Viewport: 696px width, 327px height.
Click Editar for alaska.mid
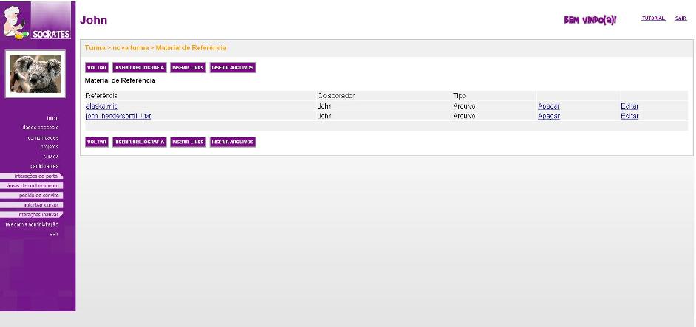click(630, 106)
